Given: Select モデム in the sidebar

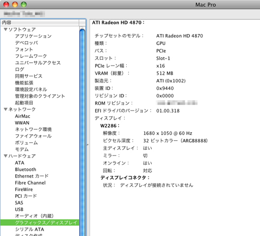Looking at the screenshot, I should pos(22,149).
